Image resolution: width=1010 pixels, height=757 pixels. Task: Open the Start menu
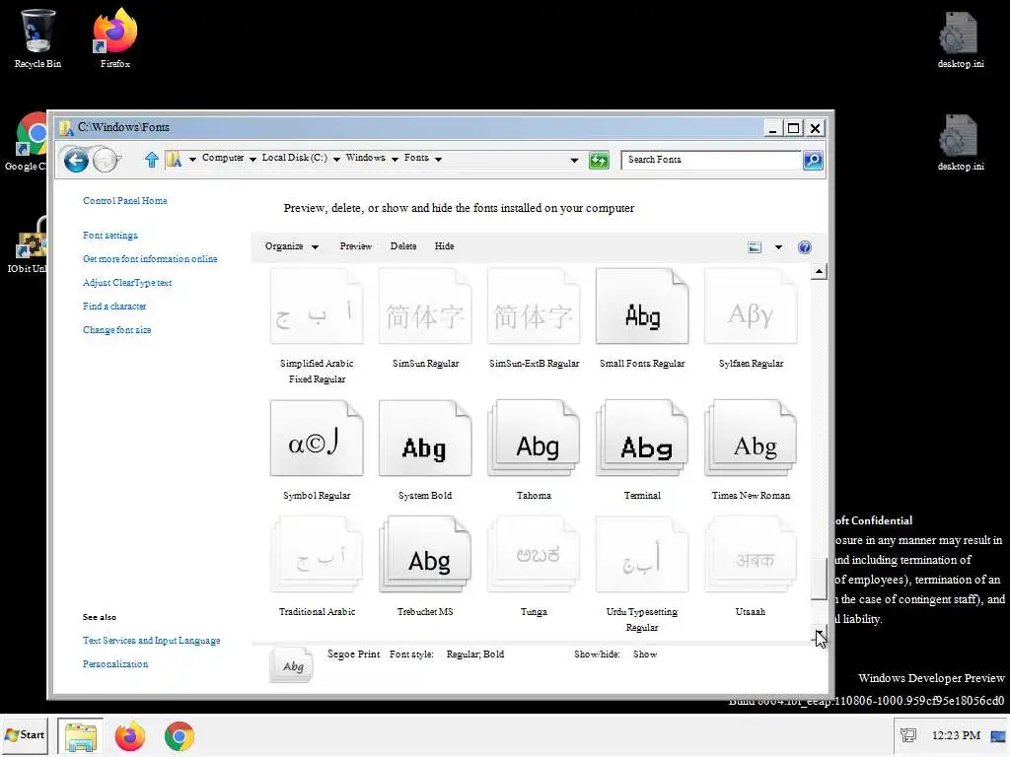(x=25, y=735)
